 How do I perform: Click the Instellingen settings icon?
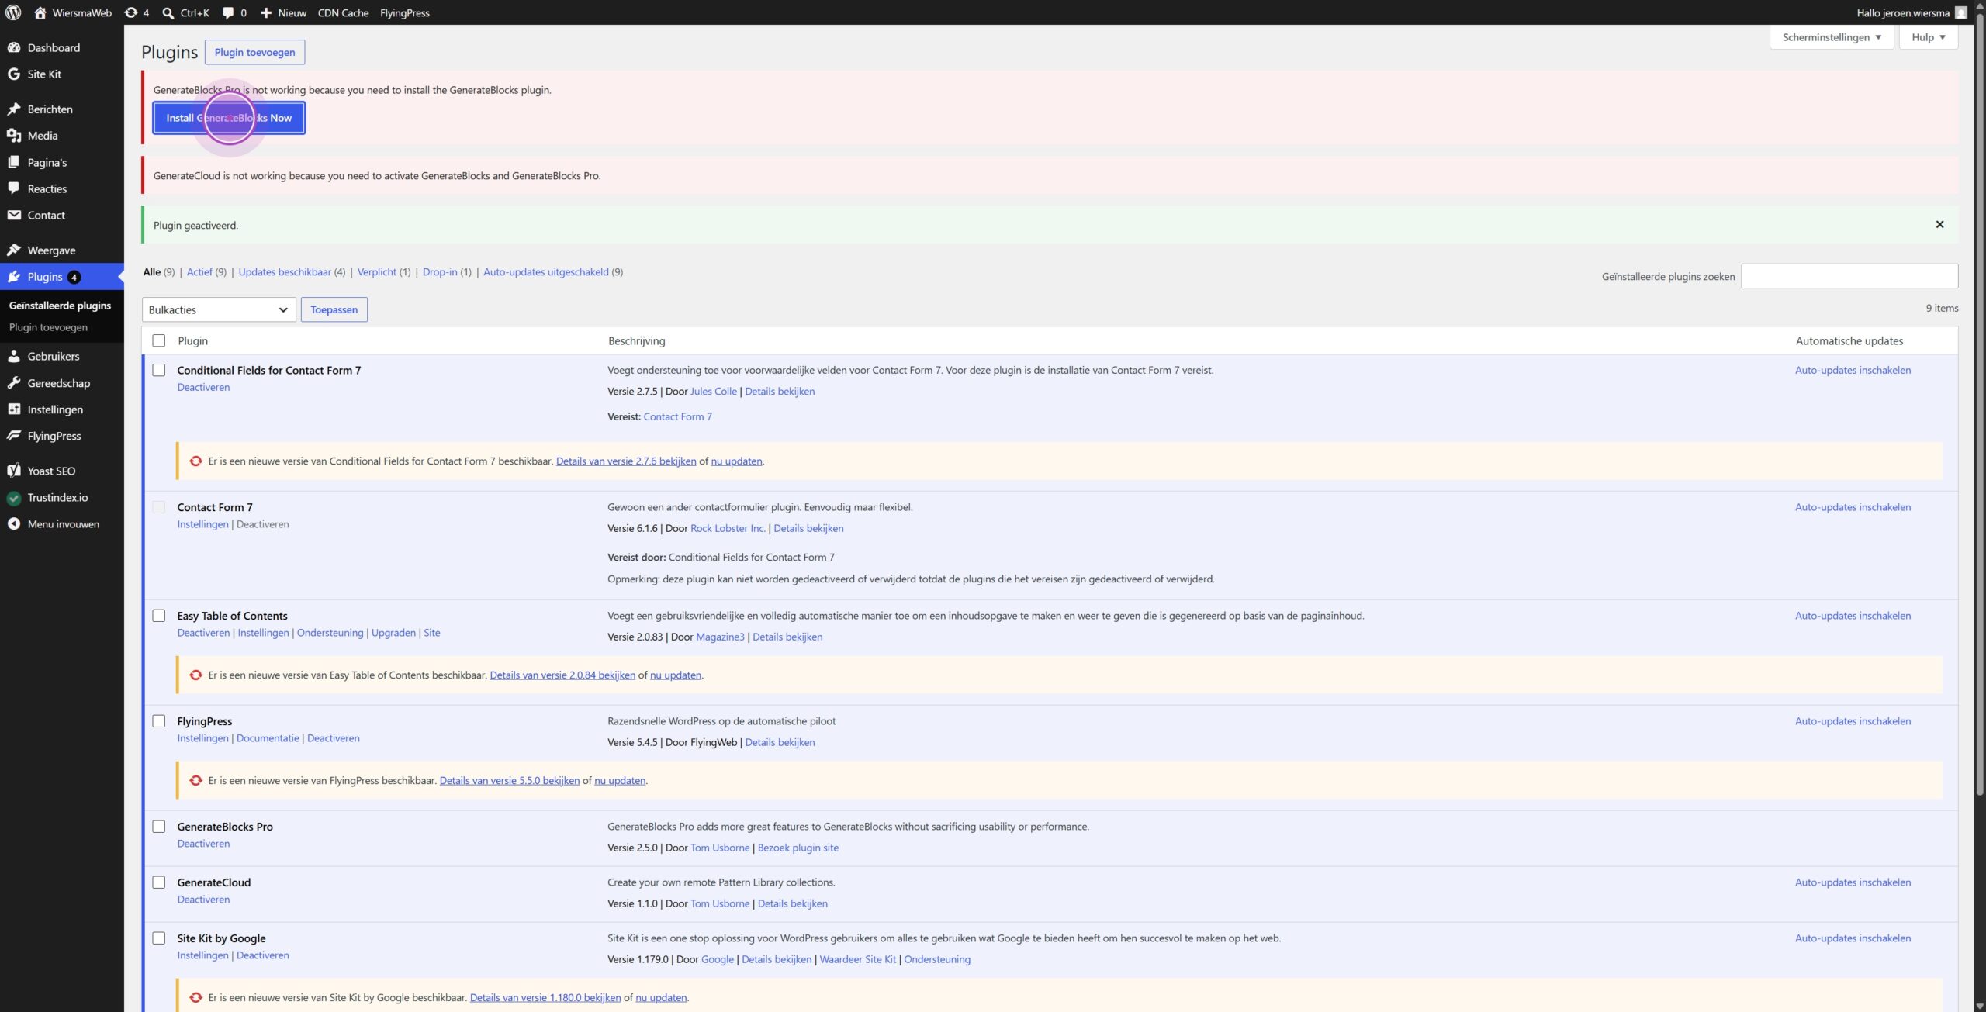point(14,409)
